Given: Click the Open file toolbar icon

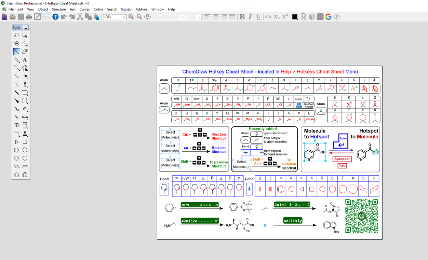Looking at the screenshot, I should point(13,17).
